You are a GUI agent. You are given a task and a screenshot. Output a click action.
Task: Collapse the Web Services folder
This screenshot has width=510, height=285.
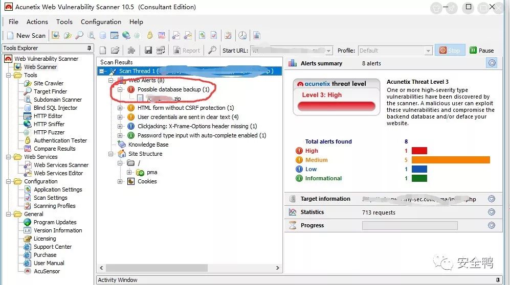click(9, 157)
